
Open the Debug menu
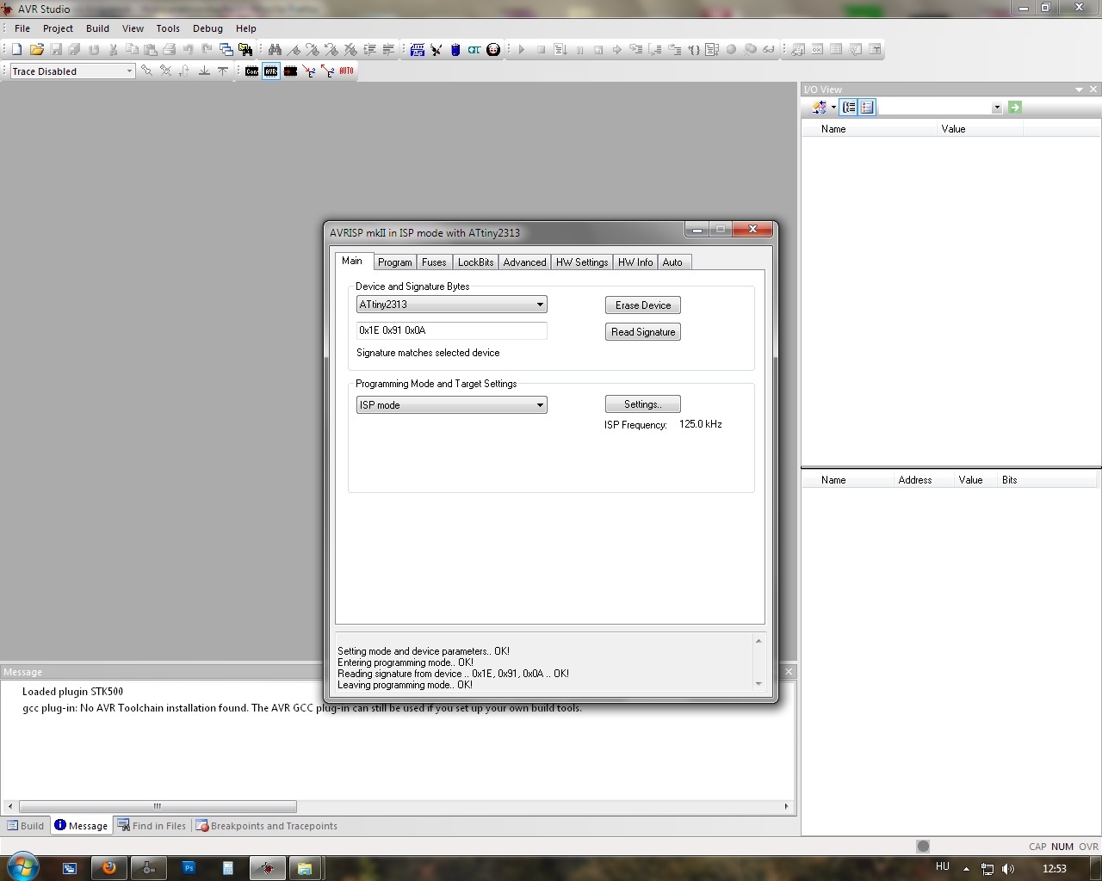pyautogui.click(x=207, y=28)
